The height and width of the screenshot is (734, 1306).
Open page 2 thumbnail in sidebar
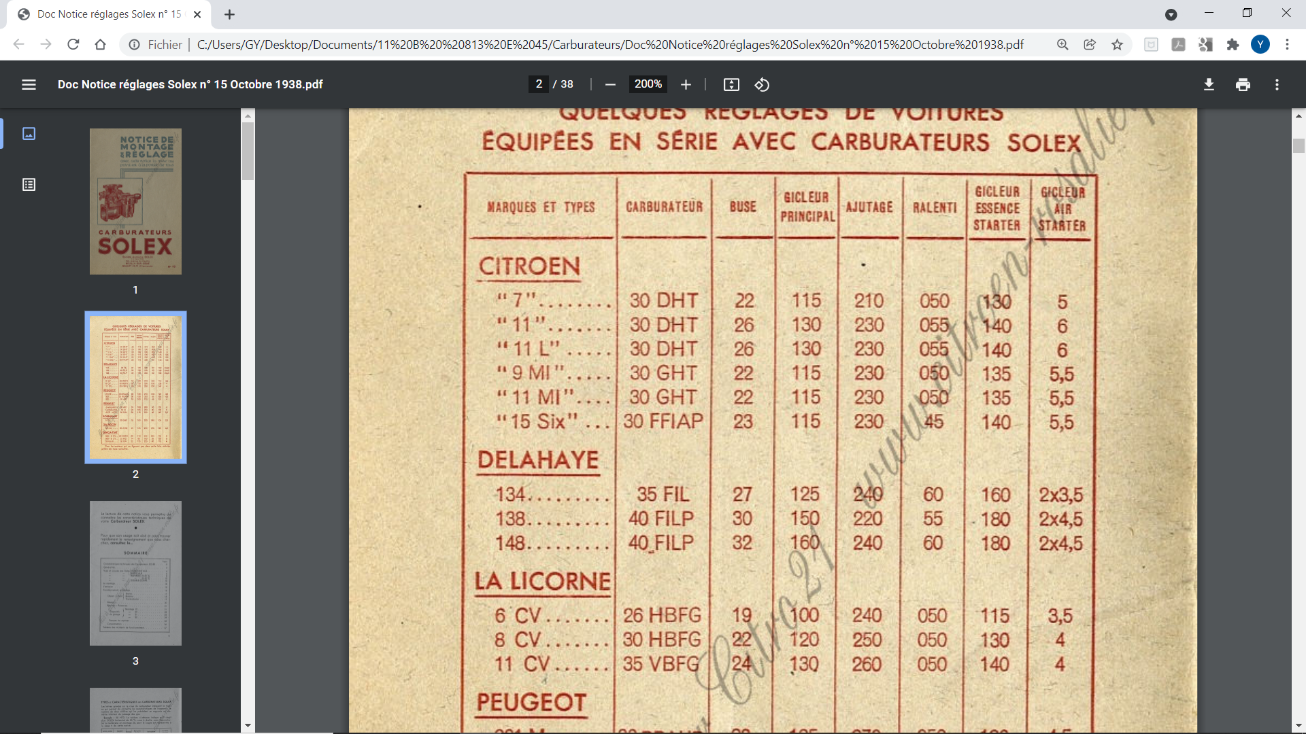click(135, 387)
